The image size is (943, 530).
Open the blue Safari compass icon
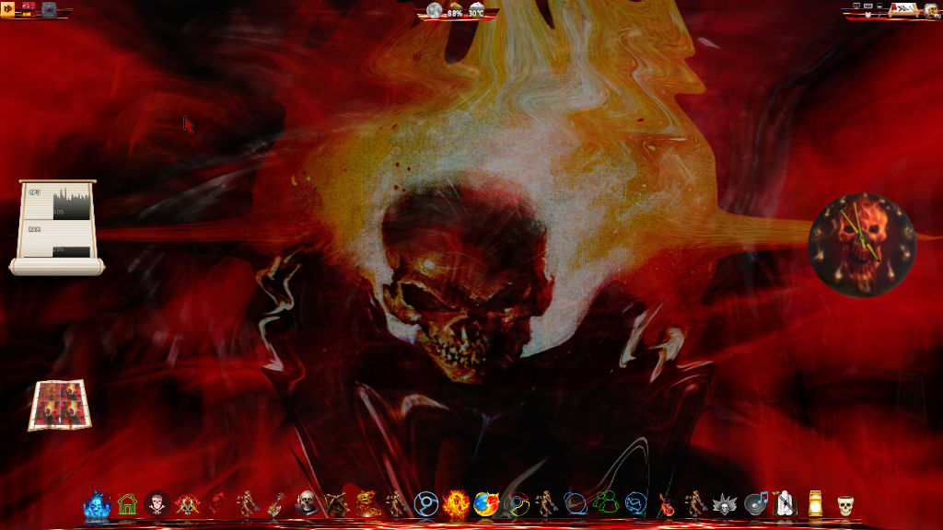635,504
